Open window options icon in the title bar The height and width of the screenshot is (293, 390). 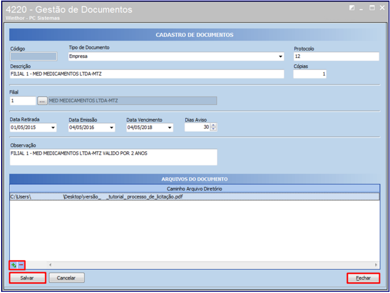pyautogui.click(x=352, y=8)
